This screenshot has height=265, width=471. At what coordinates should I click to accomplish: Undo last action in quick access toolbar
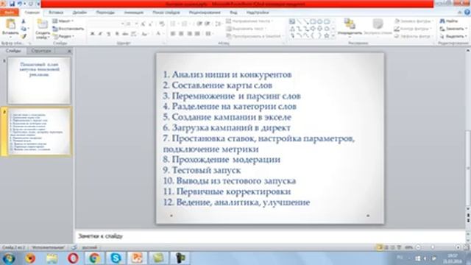[20, 4]
